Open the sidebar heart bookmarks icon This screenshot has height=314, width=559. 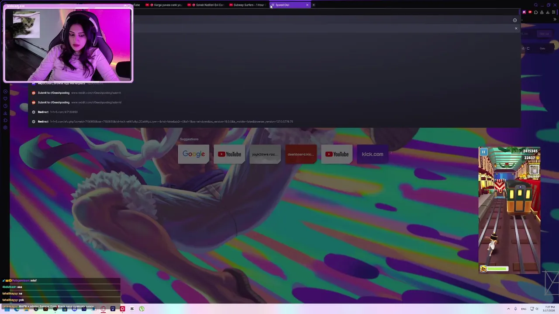click(5, 99)
